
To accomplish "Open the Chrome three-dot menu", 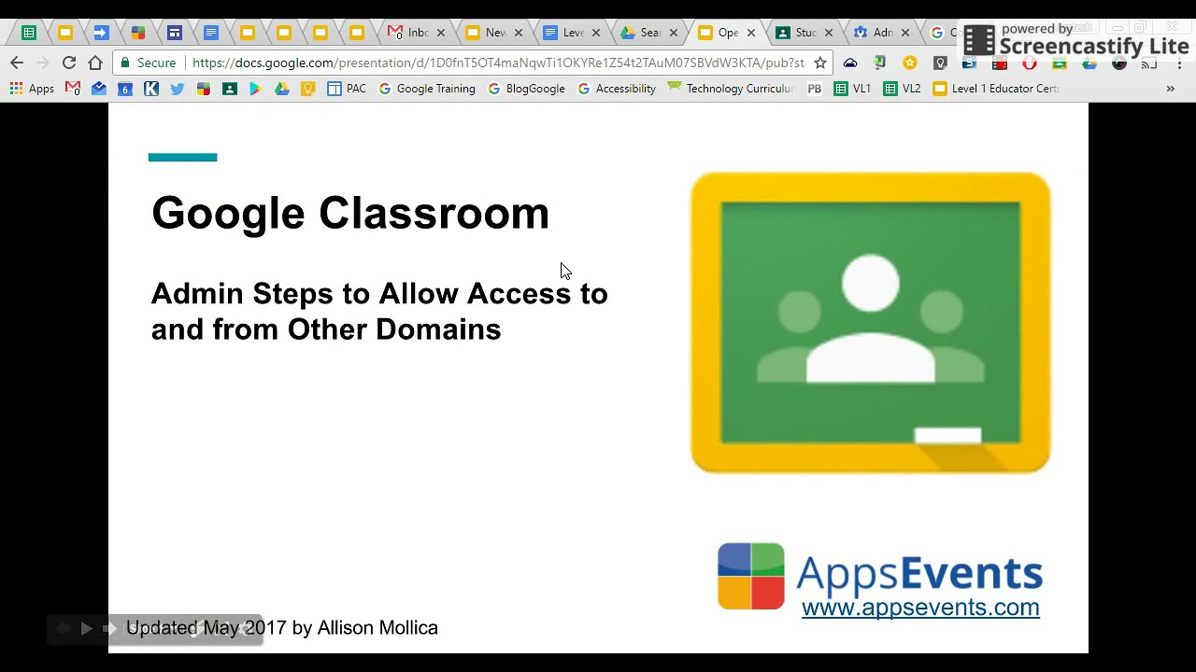I will click(x=1179, y=63).
